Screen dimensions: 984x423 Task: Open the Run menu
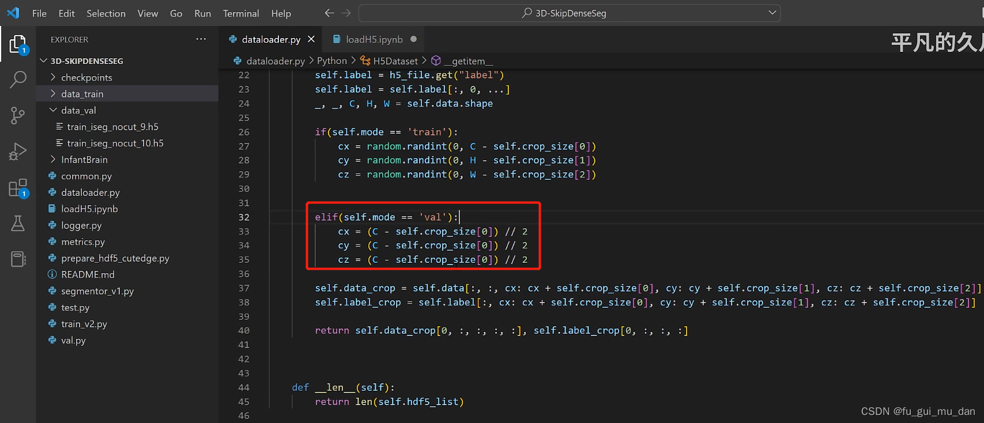click(202, 13)
